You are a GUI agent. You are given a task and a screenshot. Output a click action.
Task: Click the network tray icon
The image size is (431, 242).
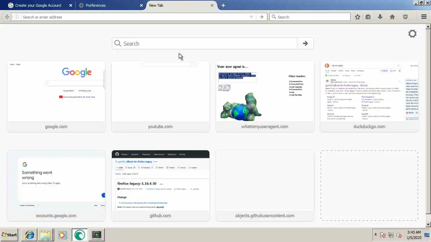(x=391, y=235)
